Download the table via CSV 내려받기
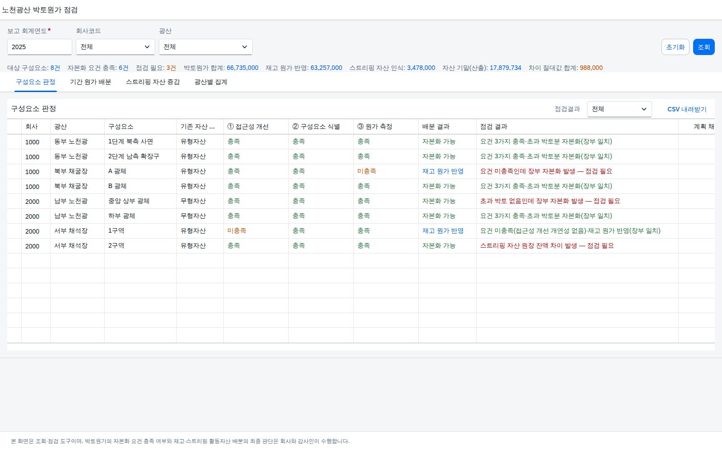Image resolution: width=722 pixels, height=451 pixels. 687,109
